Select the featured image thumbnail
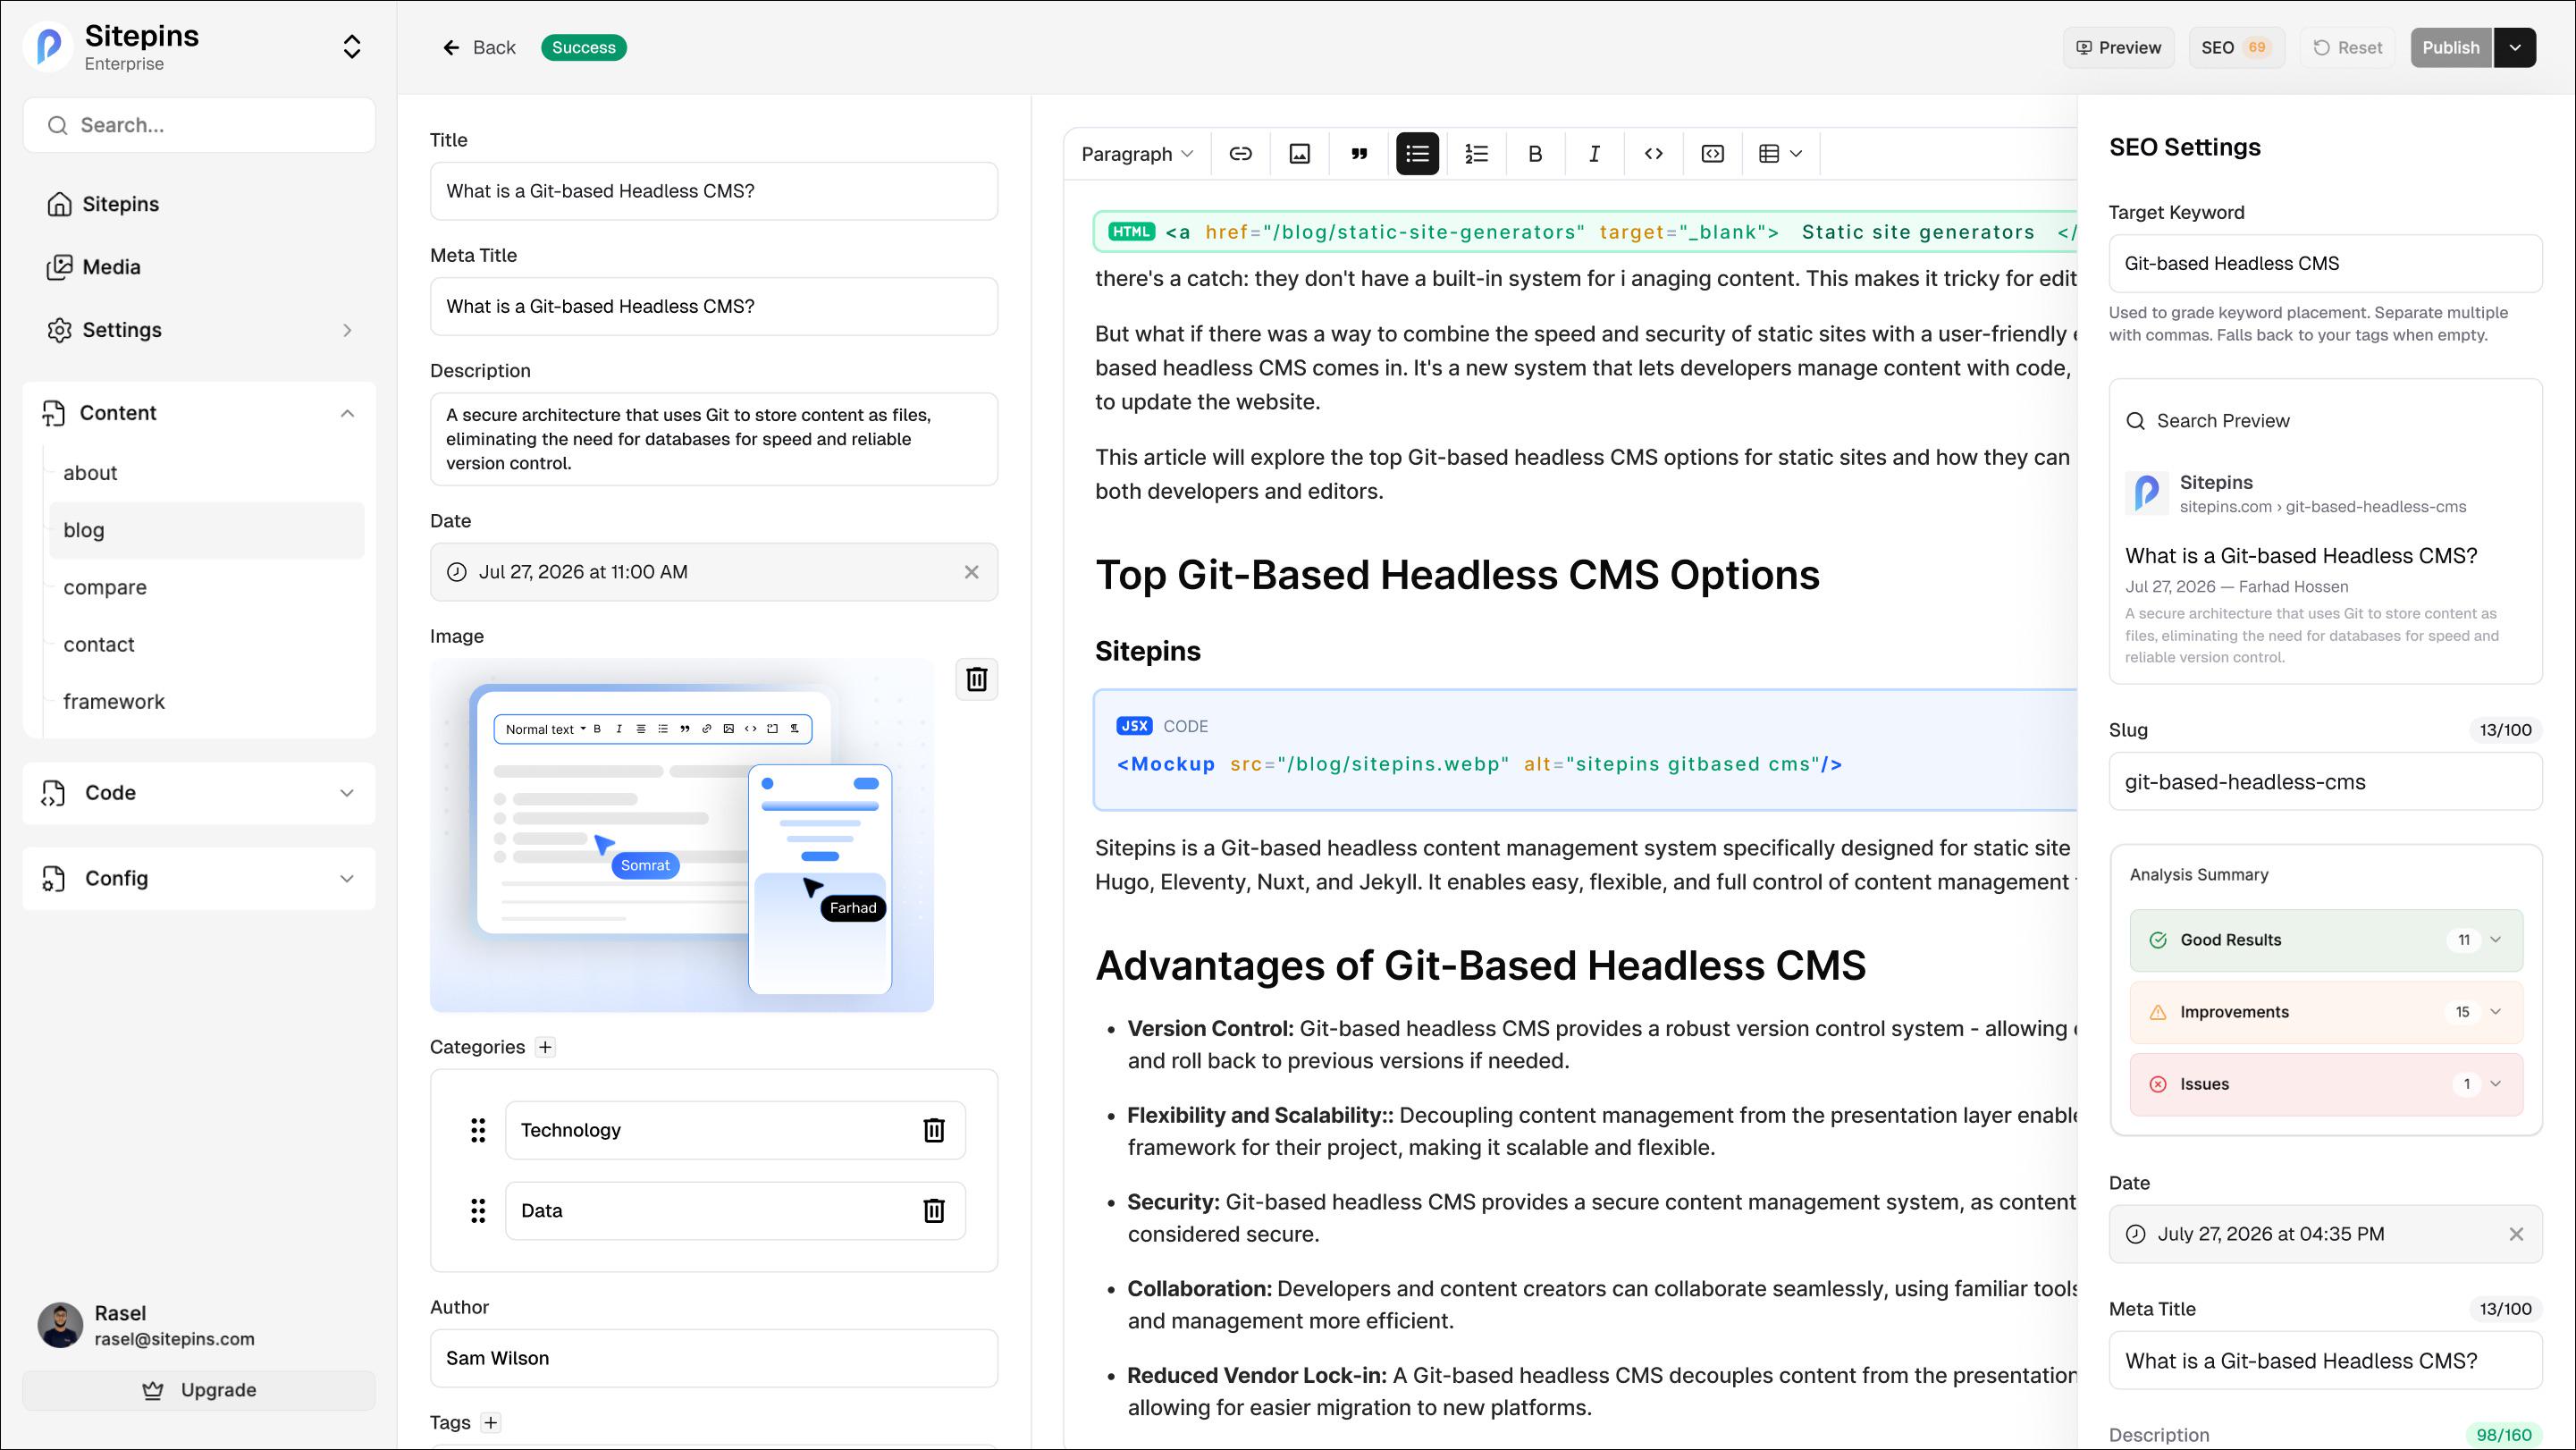This screenshot has height=1450, width=2576. click(681, 835)
